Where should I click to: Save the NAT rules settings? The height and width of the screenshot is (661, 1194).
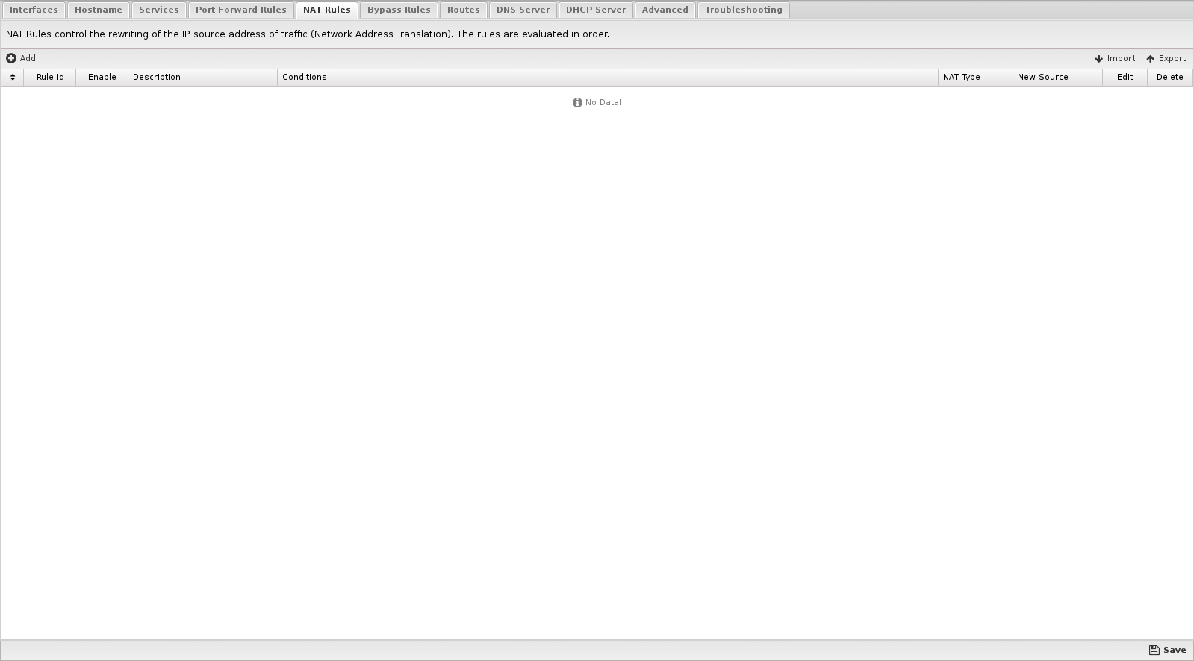[1168, 650]
